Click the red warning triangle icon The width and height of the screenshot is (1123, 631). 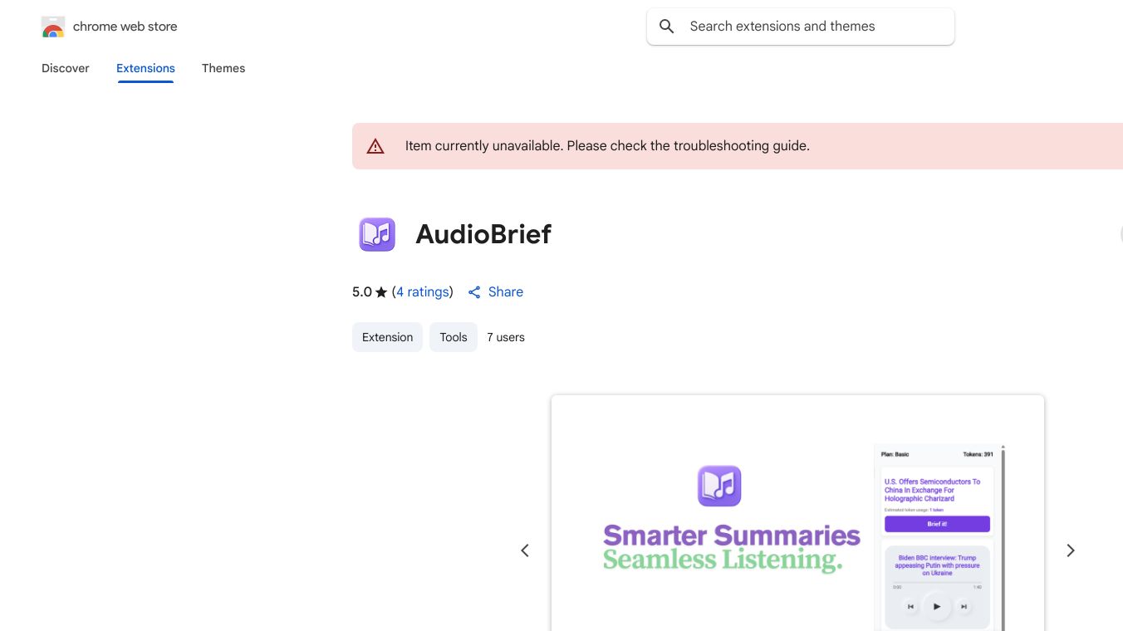pyautogui.click(x=375, y=146)
